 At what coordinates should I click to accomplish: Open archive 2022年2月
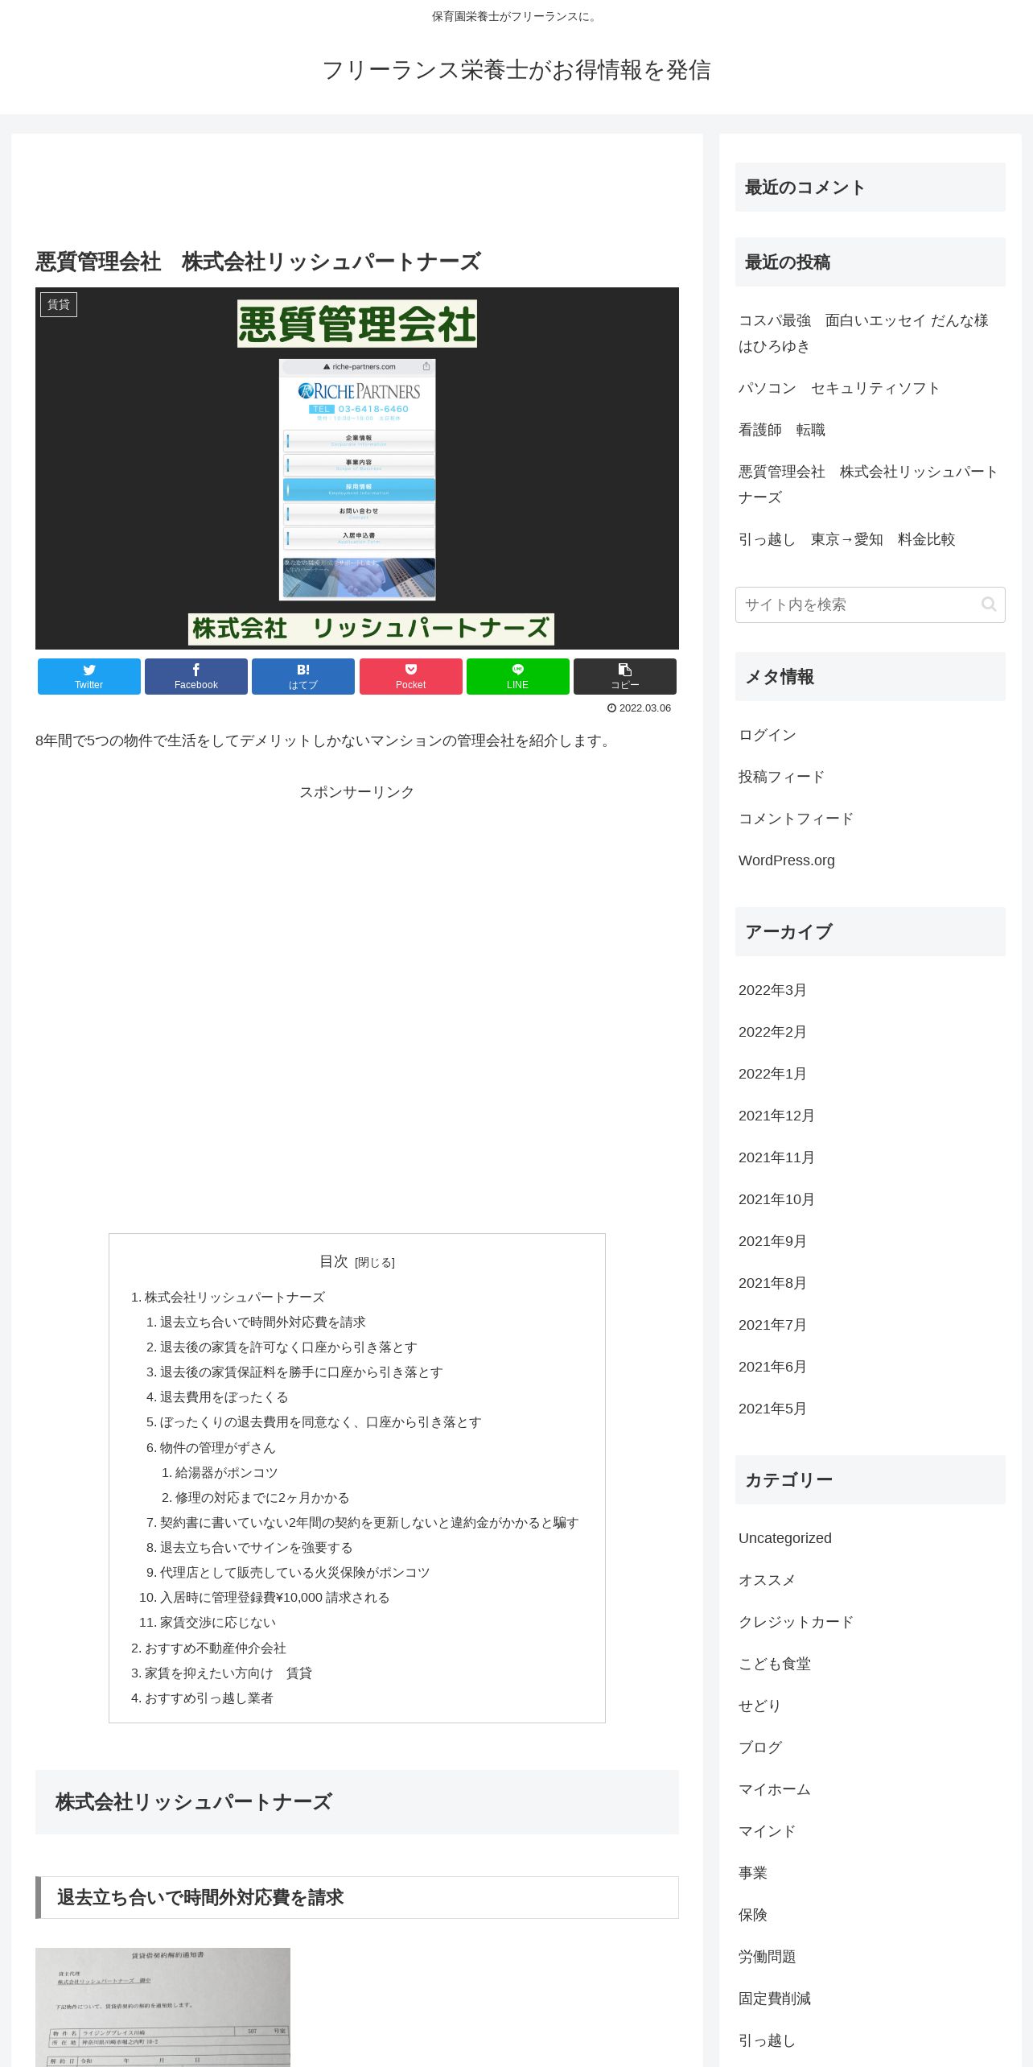pos(772,1032)
